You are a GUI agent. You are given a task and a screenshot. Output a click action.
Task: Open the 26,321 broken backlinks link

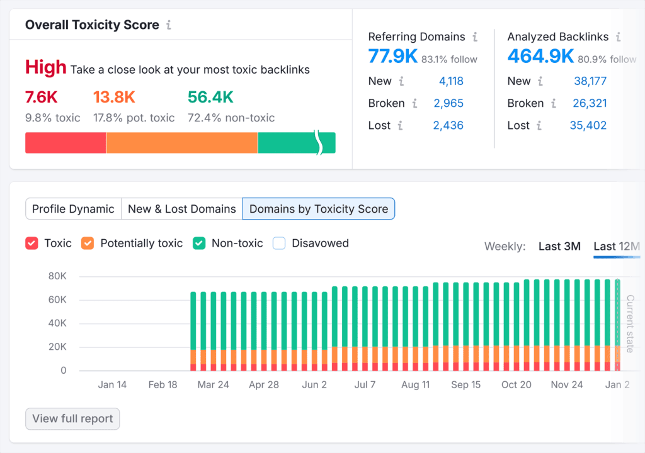(x=590, y=103)
